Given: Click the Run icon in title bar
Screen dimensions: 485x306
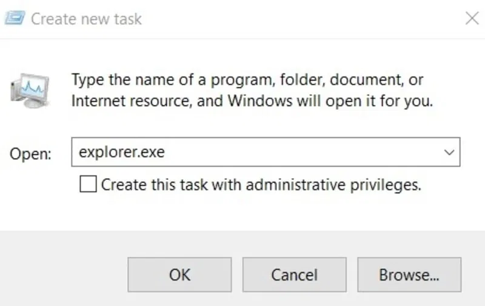Looking at the screenshot, I should (x=15, y=18).
